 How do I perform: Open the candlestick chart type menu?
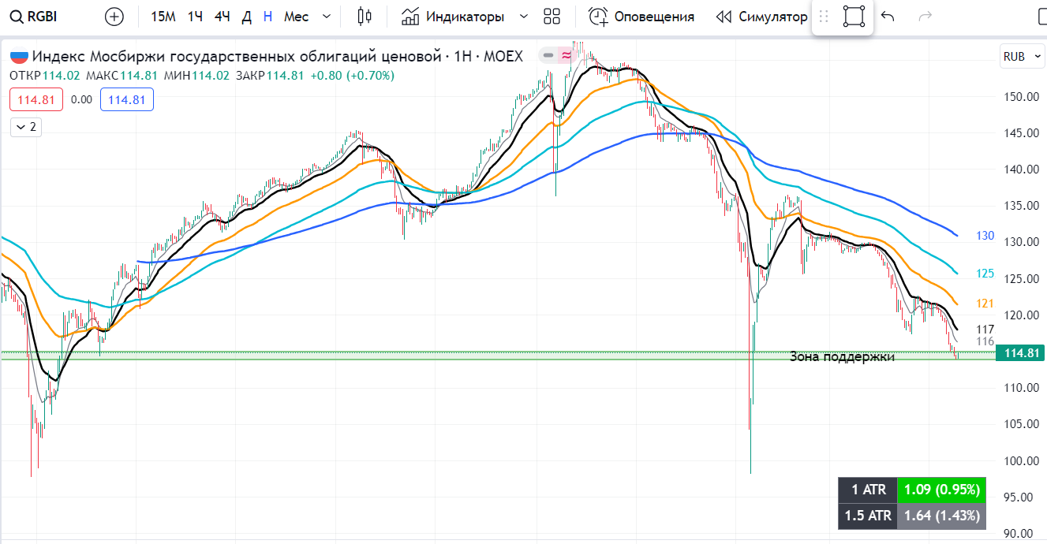click(x=364, y=17)
